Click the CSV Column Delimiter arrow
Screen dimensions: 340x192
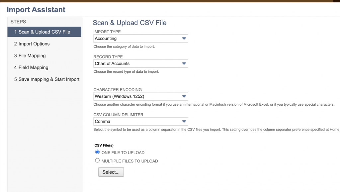coord(184,122)
